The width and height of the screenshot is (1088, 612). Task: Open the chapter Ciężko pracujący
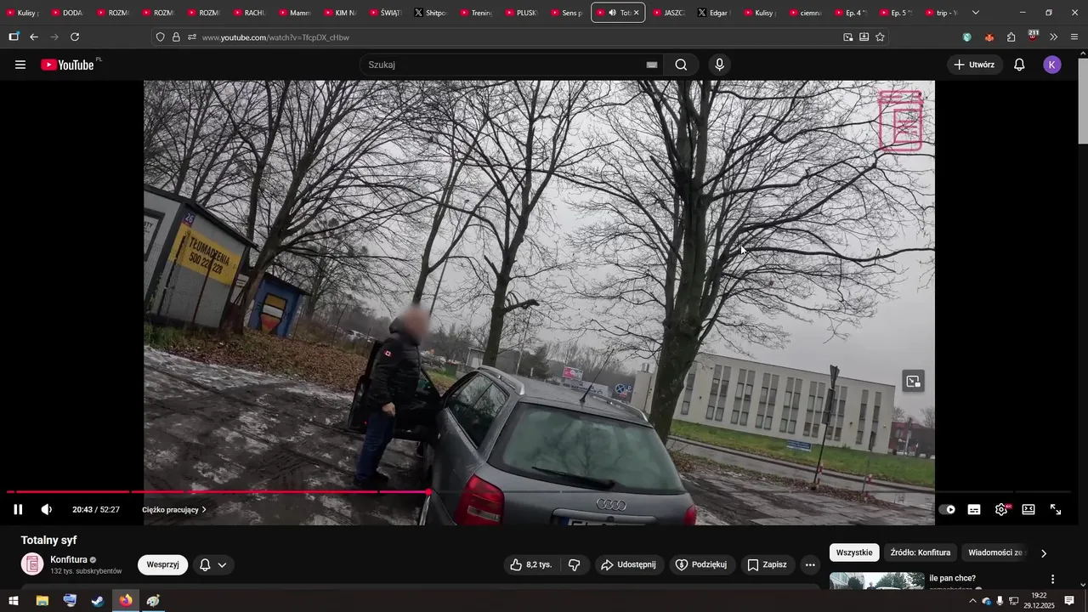(174, 510)
